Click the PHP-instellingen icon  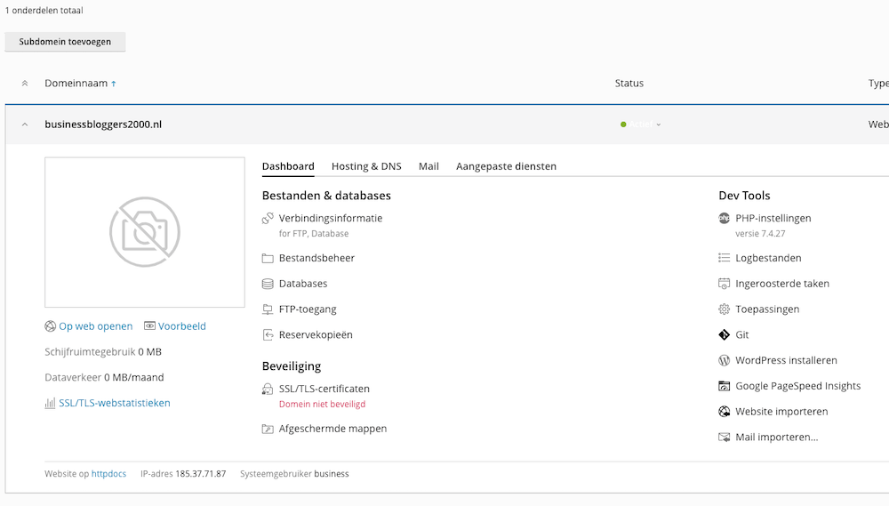(725, 218)
